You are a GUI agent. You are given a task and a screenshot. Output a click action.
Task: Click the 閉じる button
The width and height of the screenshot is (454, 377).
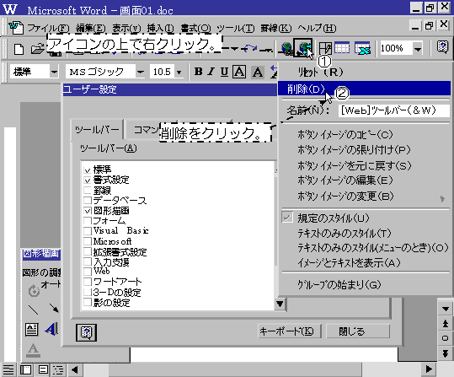358,331
